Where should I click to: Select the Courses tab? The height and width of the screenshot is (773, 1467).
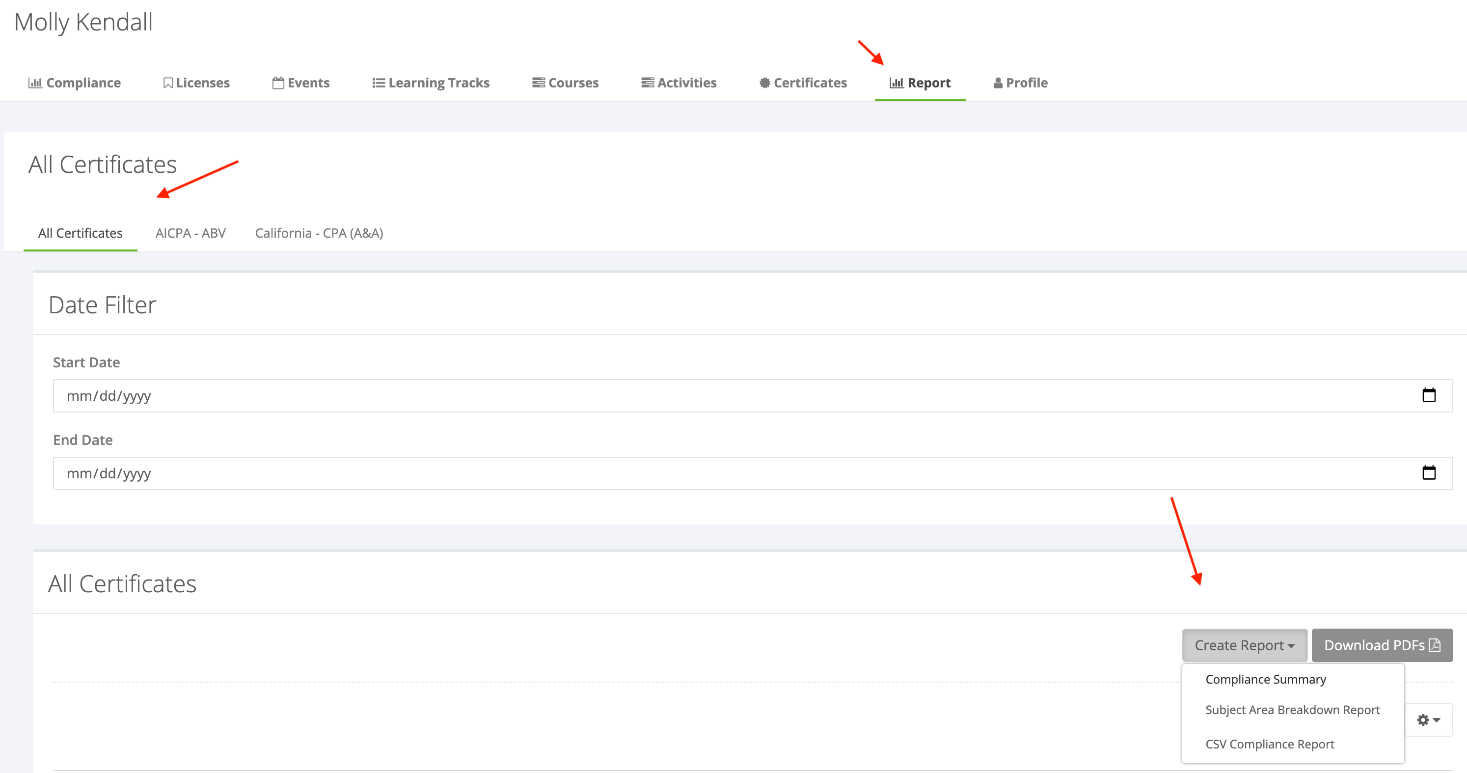click(x=566, y=83)
